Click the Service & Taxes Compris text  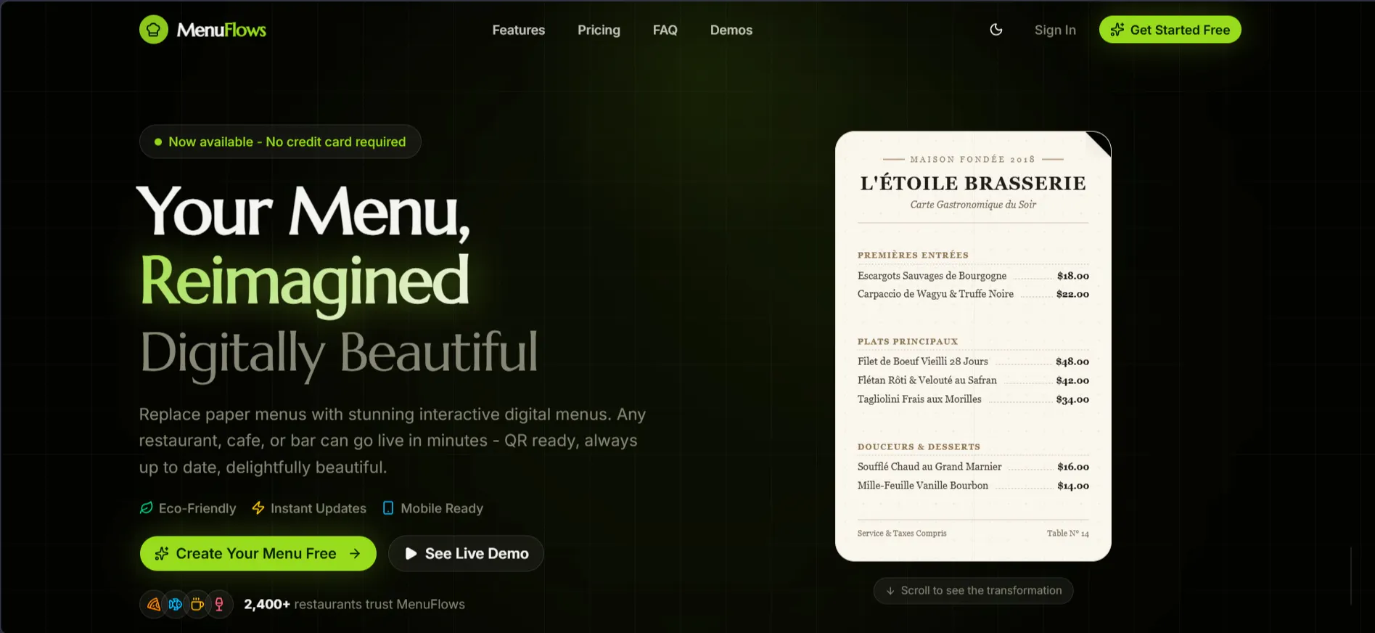click(x=902, y=533)
